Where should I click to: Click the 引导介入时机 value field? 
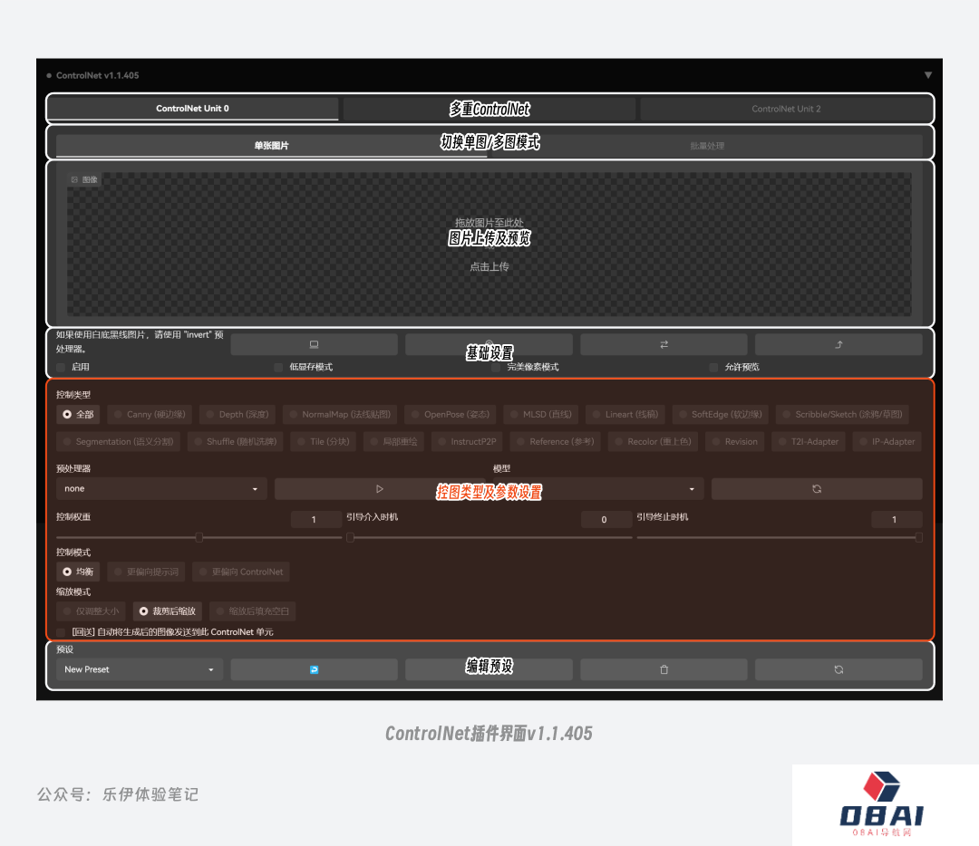(605, 519)
